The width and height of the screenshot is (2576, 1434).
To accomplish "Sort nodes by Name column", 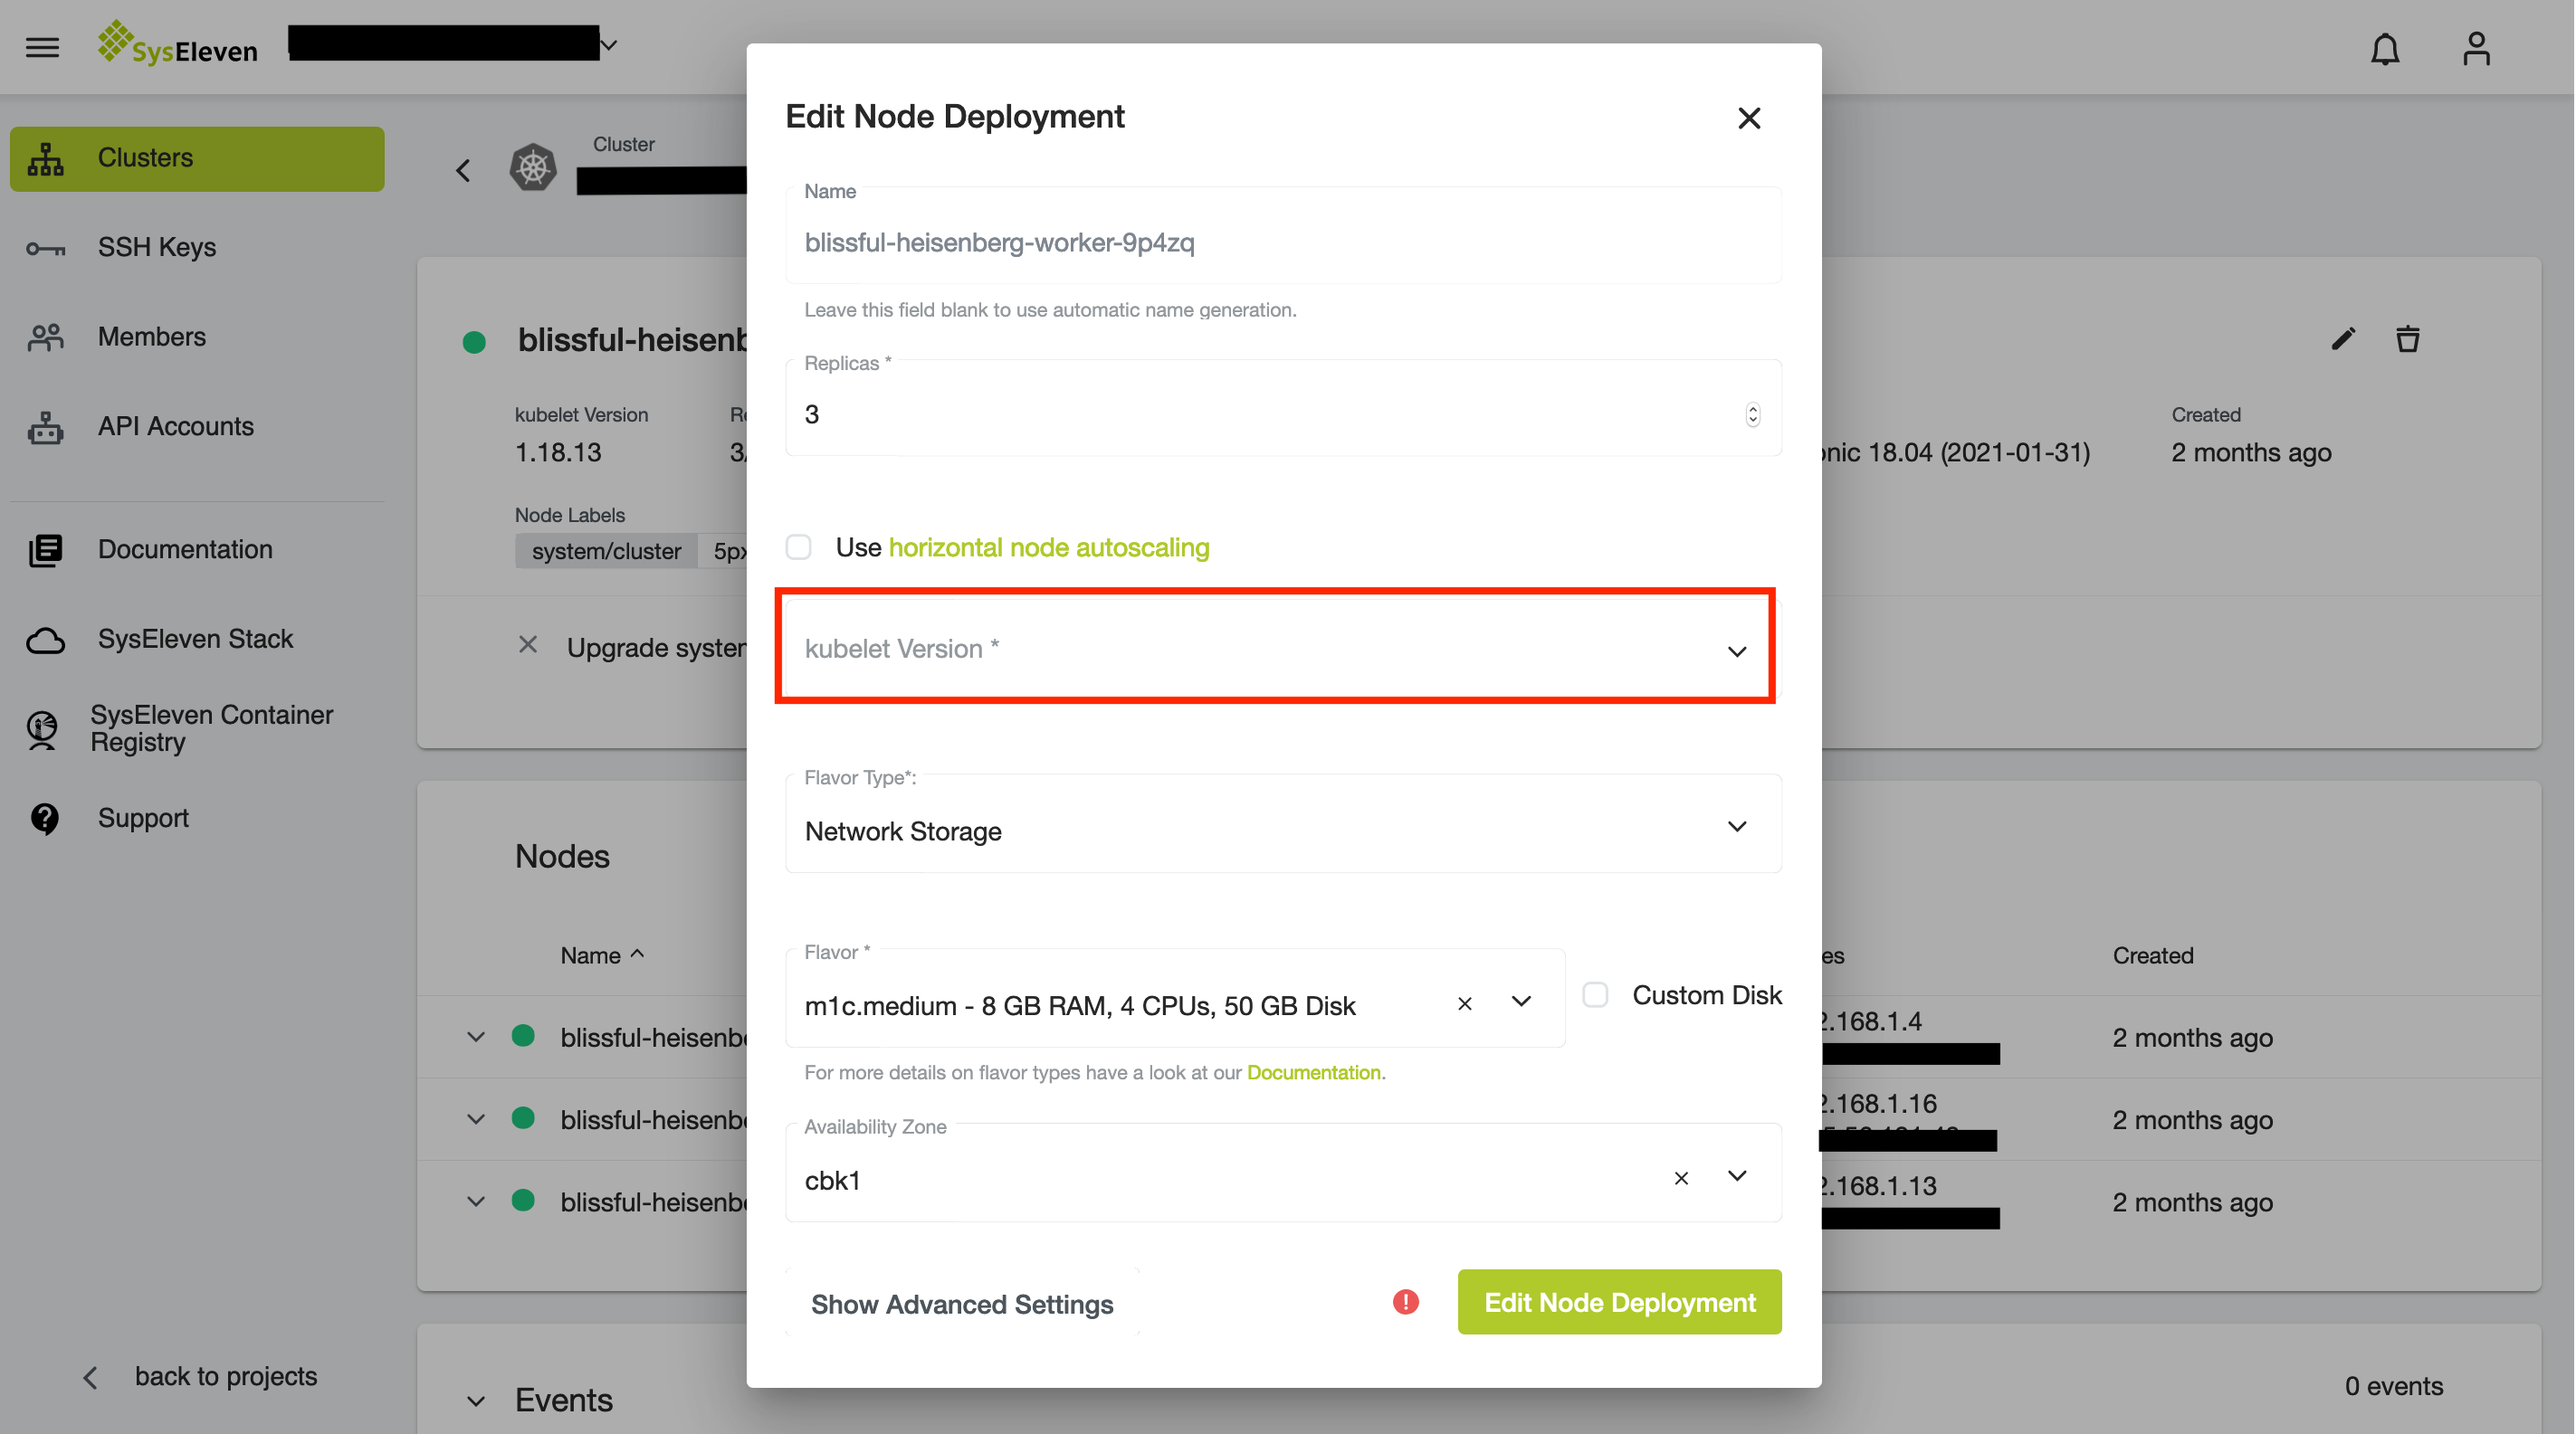I will 602,954.
